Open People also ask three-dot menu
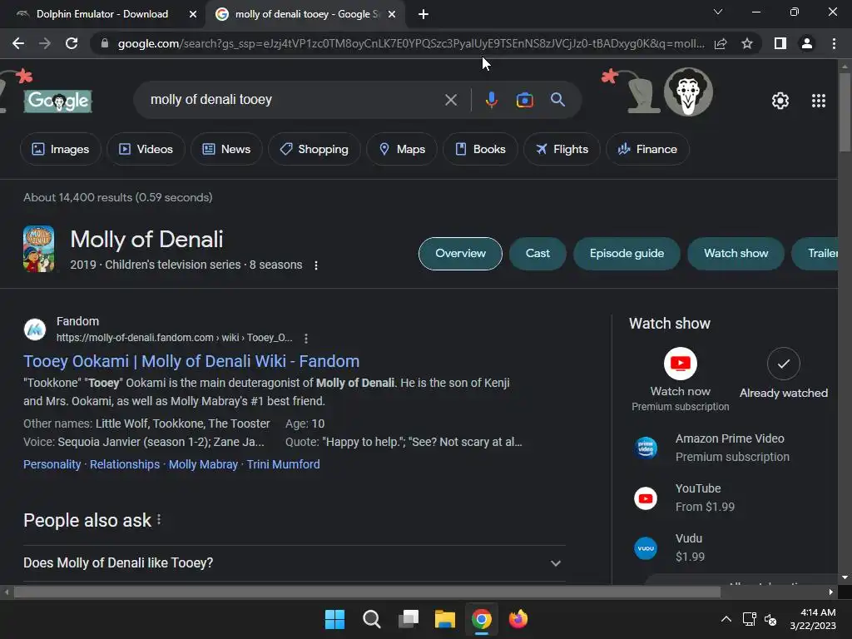The height and width of the screenshot is (639, 852). [159, 520]
